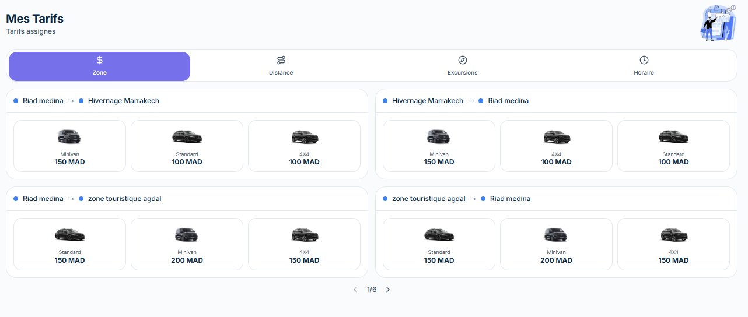Screen dimensions: 748x317
Task: Click Minivan car image in Riad medina → Hivernage card
Action: (x=69, y=137)
